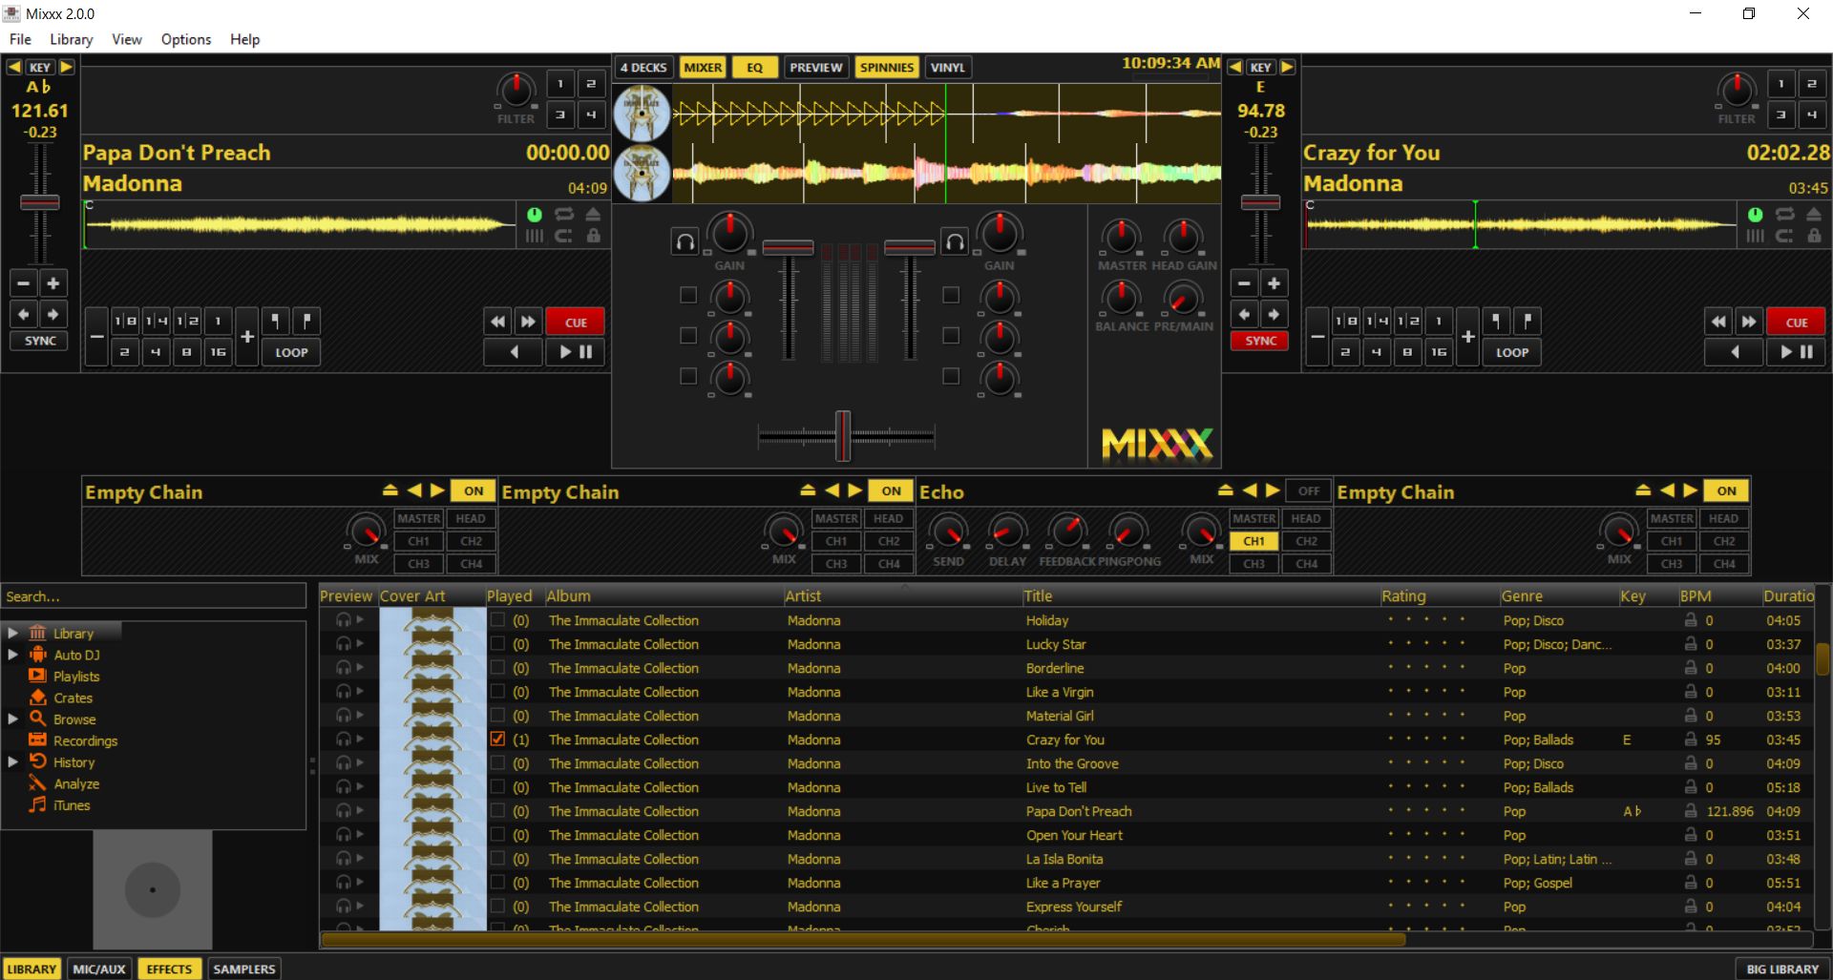Expand the History tree node
The height and width of the screenshot is (980, 1833).
[x=12, y=761]
